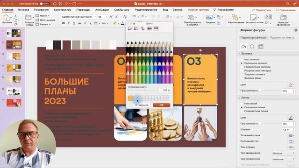Screen dimensions: 299x168
Task: Click the Undo arrow icon
Action: [x=66, y=4]
